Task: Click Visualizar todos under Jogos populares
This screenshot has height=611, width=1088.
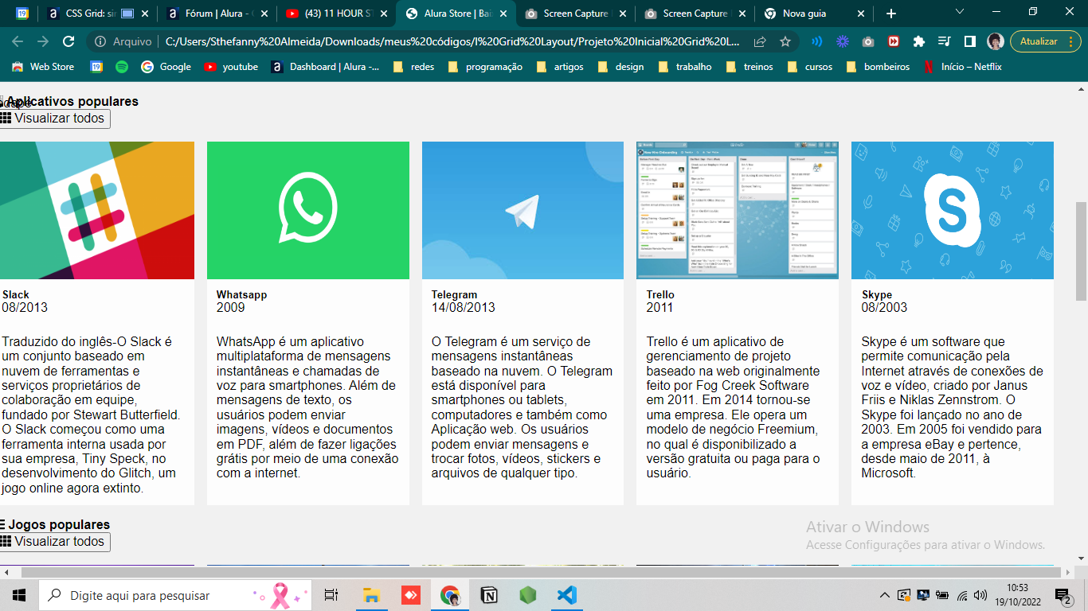Action: (x=54, y=542)
